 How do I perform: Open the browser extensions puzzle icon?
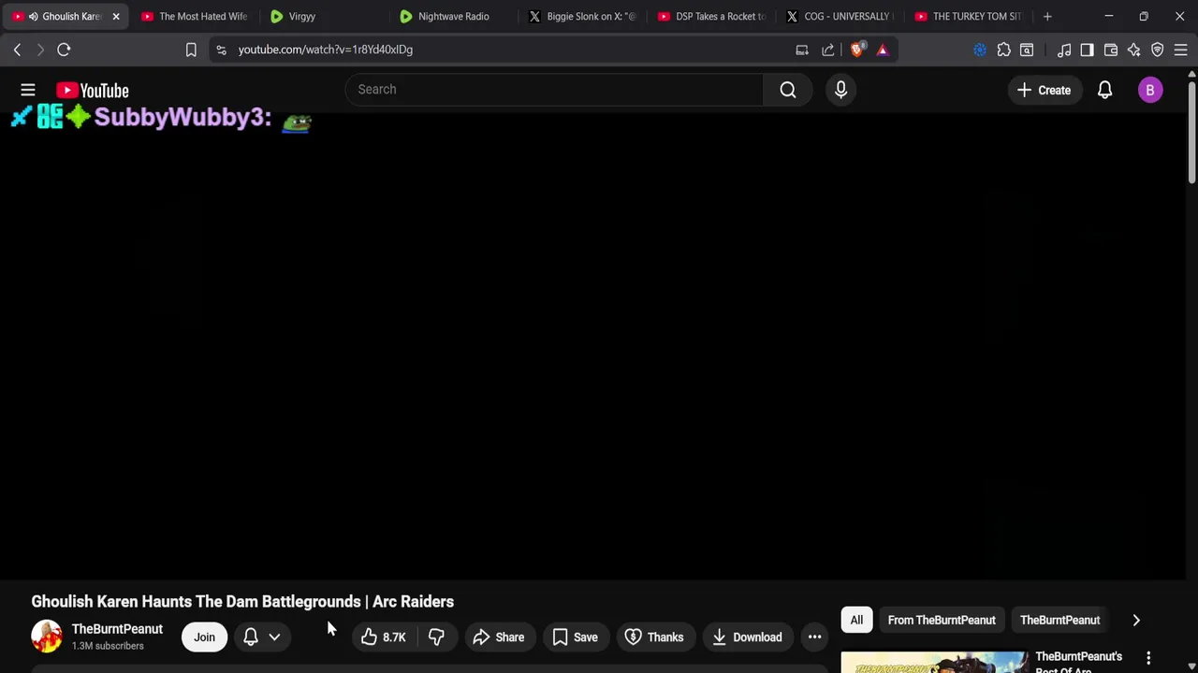tap(1003, 50)
